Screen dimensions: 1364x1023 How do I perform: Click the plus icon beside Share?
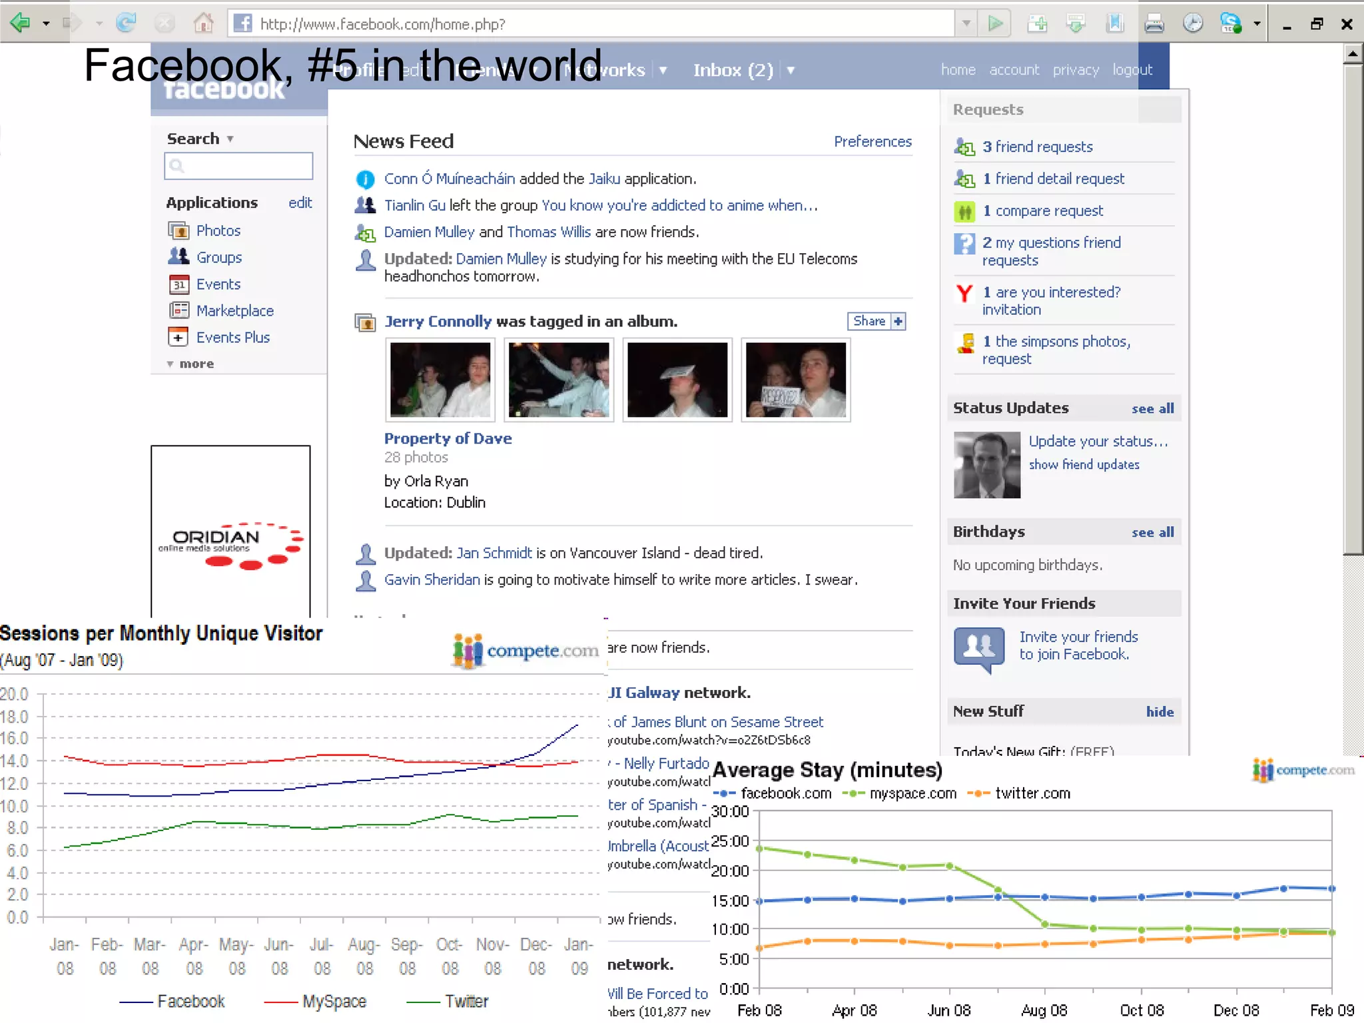coord(898,322)
